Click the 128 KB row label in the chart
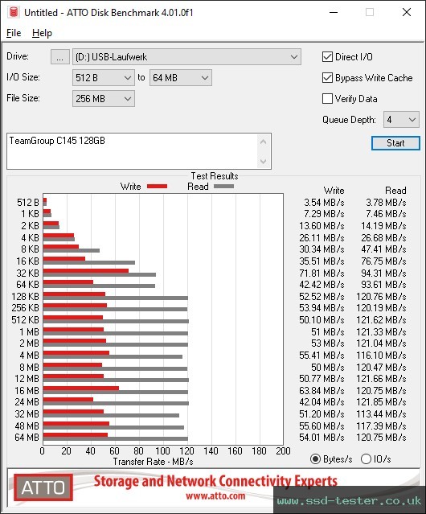 point(25,296)
